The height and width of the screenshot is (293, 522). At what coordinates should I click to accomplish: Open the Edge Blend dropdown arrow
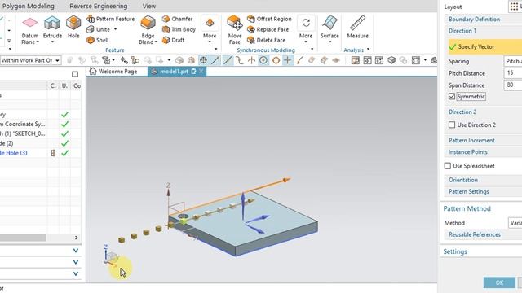click(x=156, y=42)
